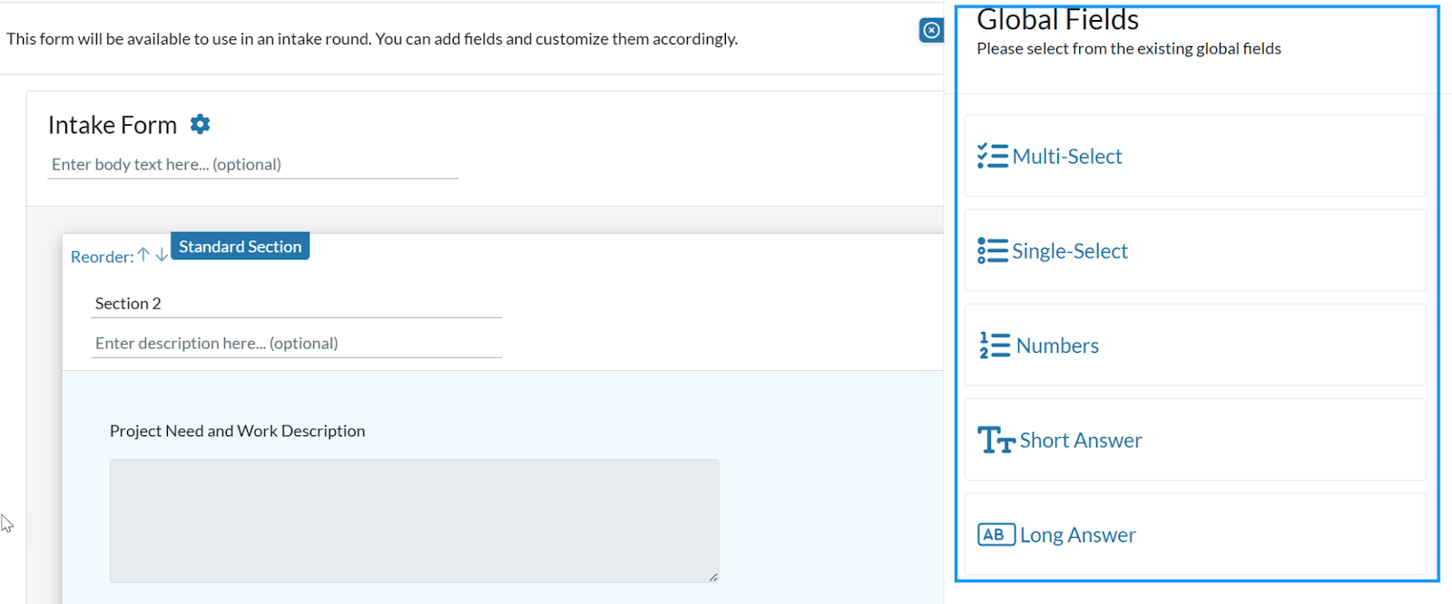Click the Single-Select field icon

pos(993,250)
